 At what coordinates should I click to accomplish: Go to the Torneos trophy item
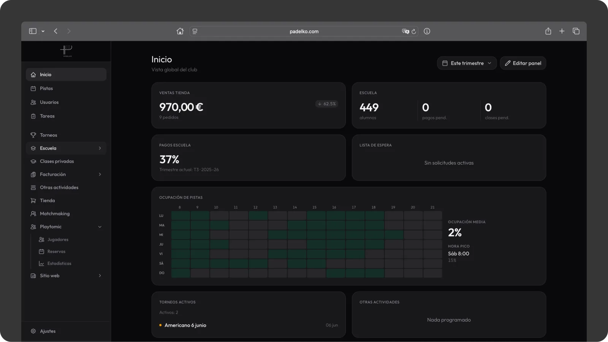click(x=66, y=135)
